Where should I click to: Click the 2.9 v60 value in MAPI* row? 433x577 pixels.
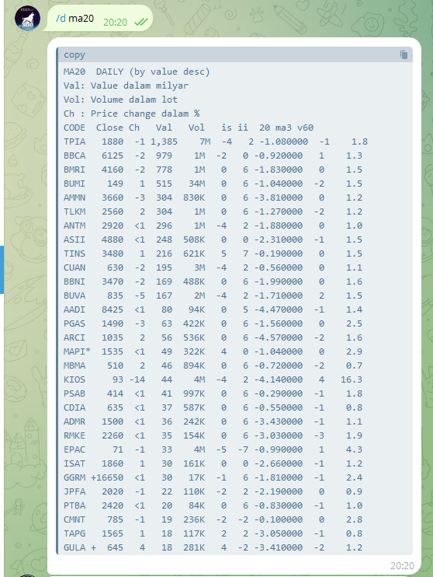pyautogui.click(x=354, y=351)
